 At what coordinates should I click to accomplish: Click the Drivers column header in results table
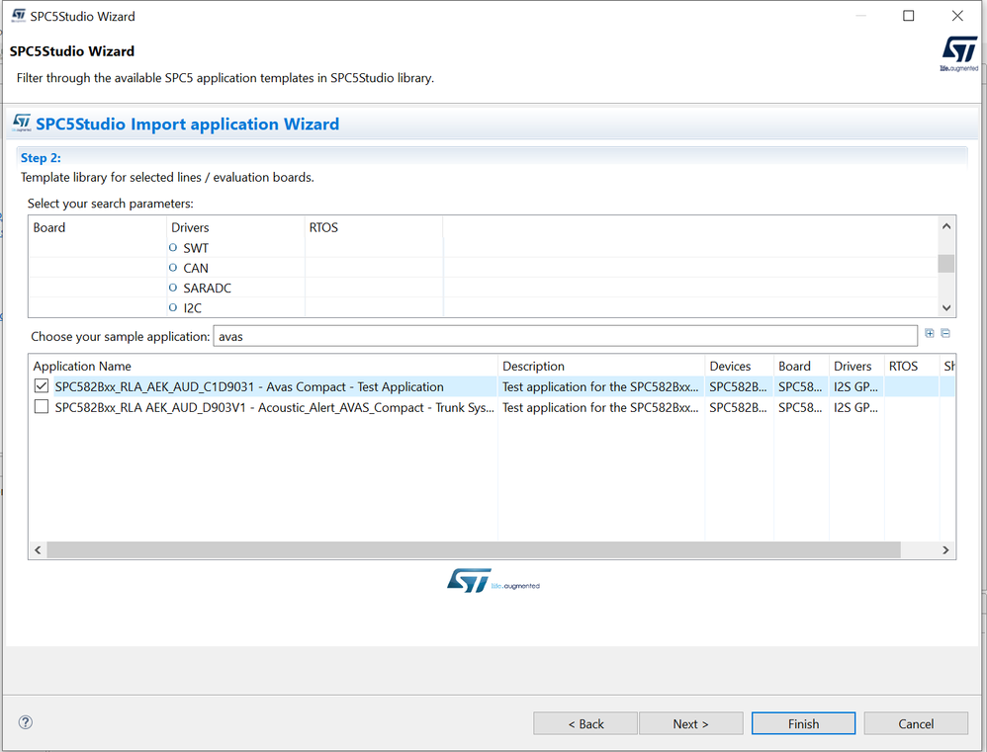click(x=856, y=366)
